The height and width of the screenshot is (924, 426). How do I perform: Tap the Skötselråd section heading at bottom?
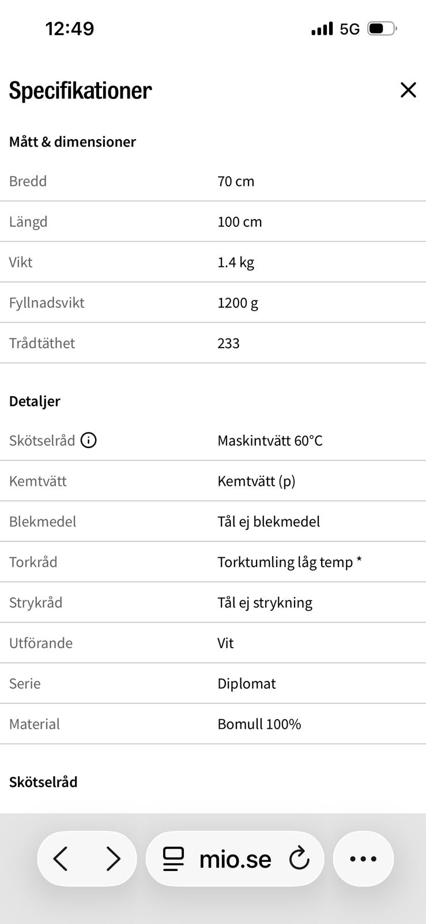tap(43, 782)
